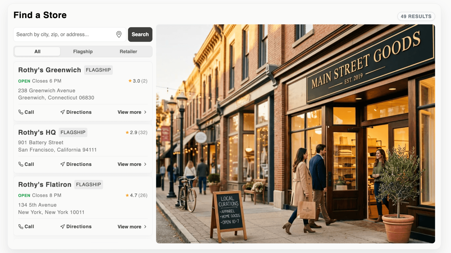Switch to the Retailer filter tab
This screenshot has width=451, height=253.
coord(128,51)
